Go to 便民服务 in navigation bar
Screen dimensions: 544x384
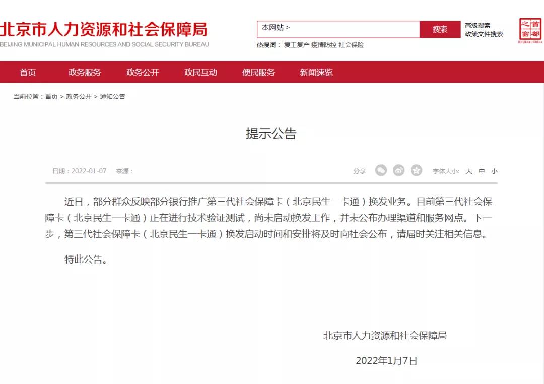[258, 72]
